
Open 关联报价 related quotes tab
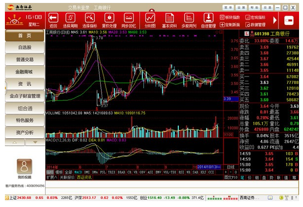(x=67, y=178)
